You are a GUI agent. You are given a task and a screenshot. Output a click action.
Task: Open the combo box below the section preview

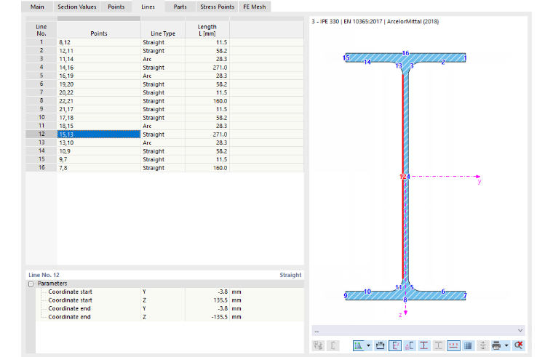[x=418, y=331]
